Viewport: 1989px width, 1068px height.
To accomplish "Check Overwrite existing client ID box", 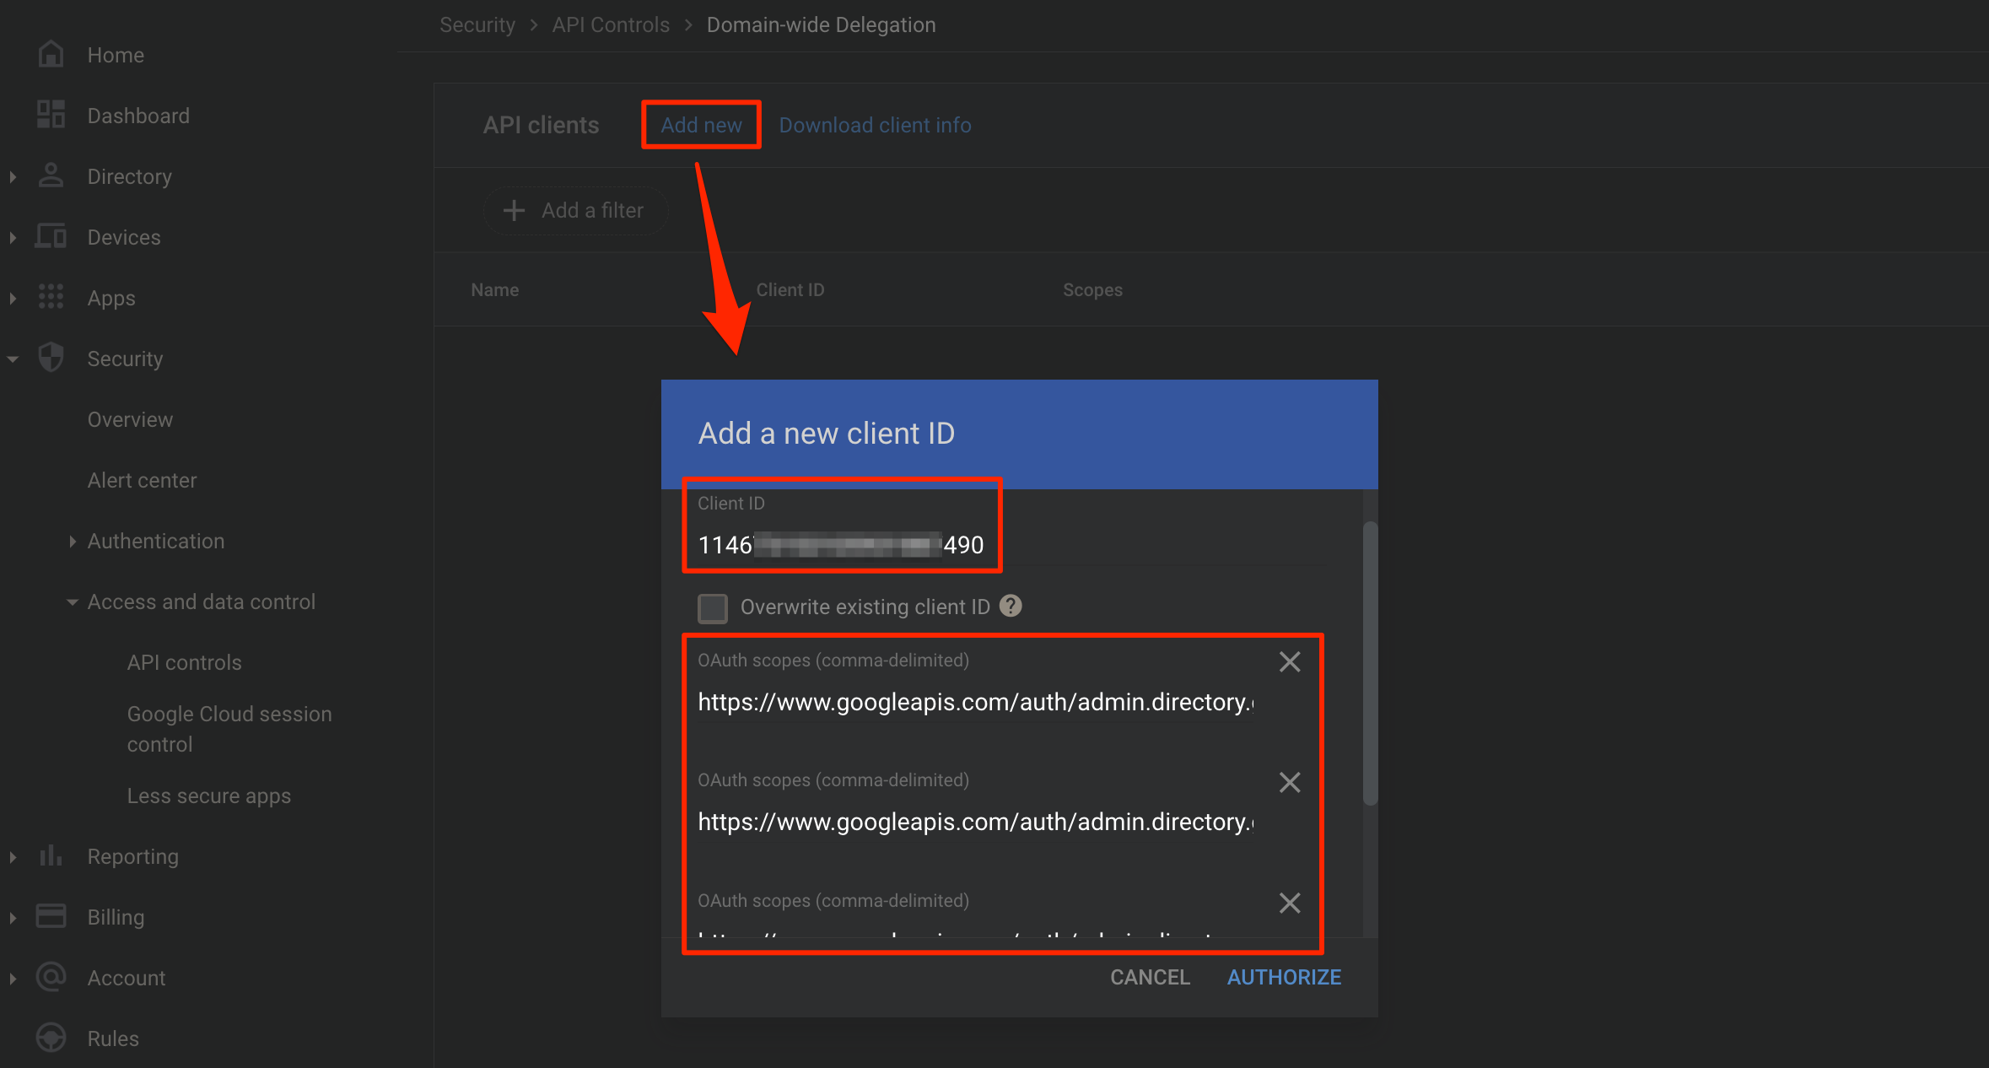I will coord(713,607).
